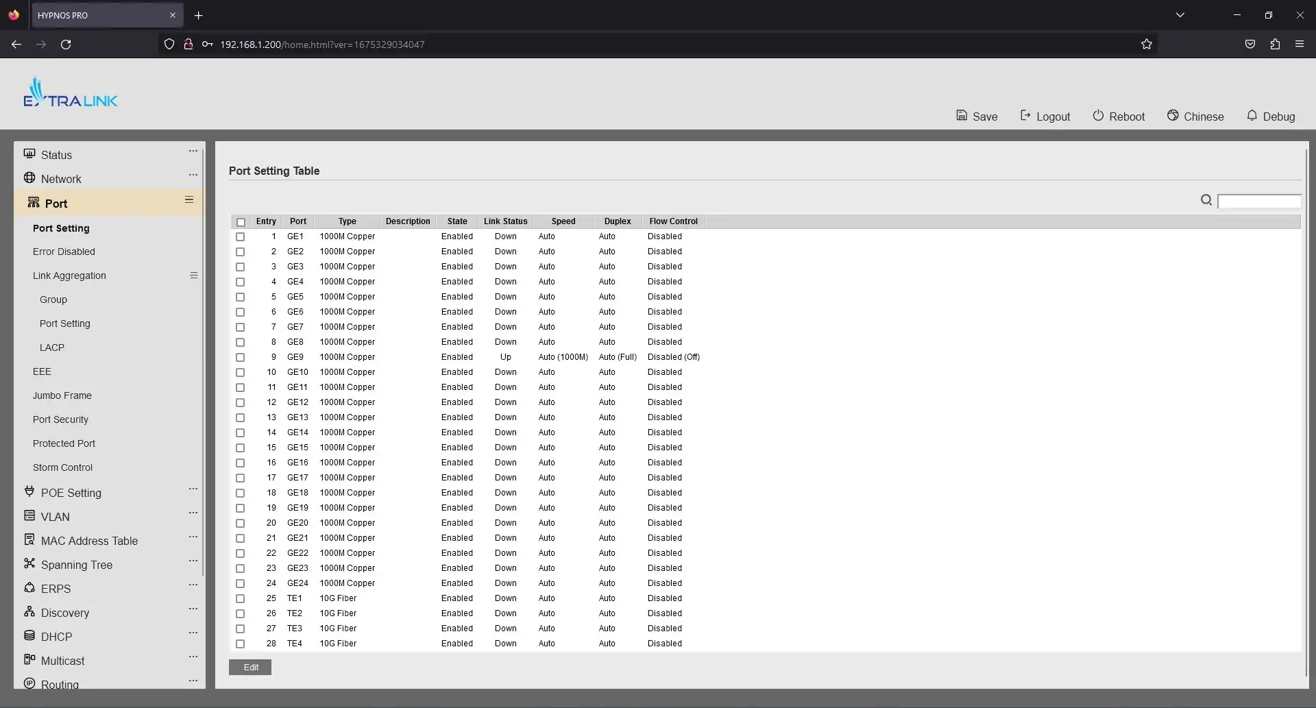1316x708 pixels.
Task: Click the Reboot power icon
Action: pos(1098,116)
